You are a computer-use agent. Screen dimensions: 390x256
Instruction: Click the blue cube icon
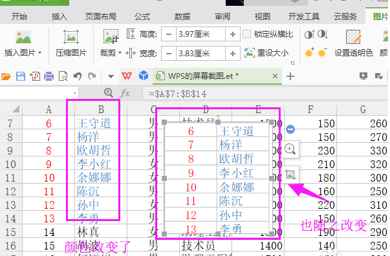click(144, 76)
